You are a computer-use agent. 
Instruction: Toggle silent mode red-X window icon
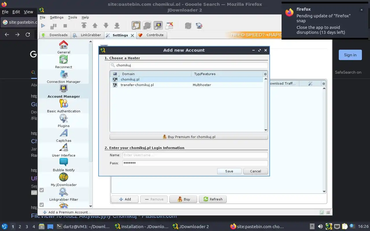[x=169, y=26]
